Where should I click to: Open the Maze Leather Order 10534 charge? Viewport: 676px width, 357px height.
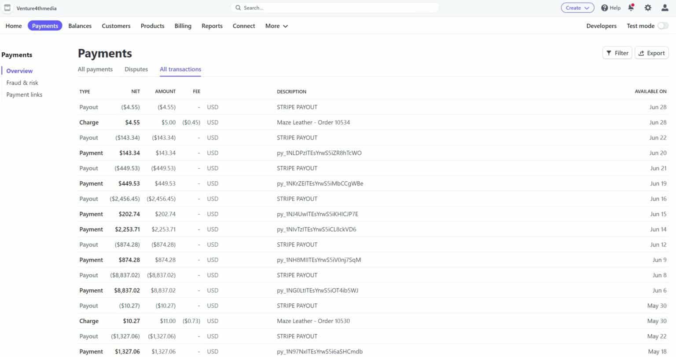[313, 122]
